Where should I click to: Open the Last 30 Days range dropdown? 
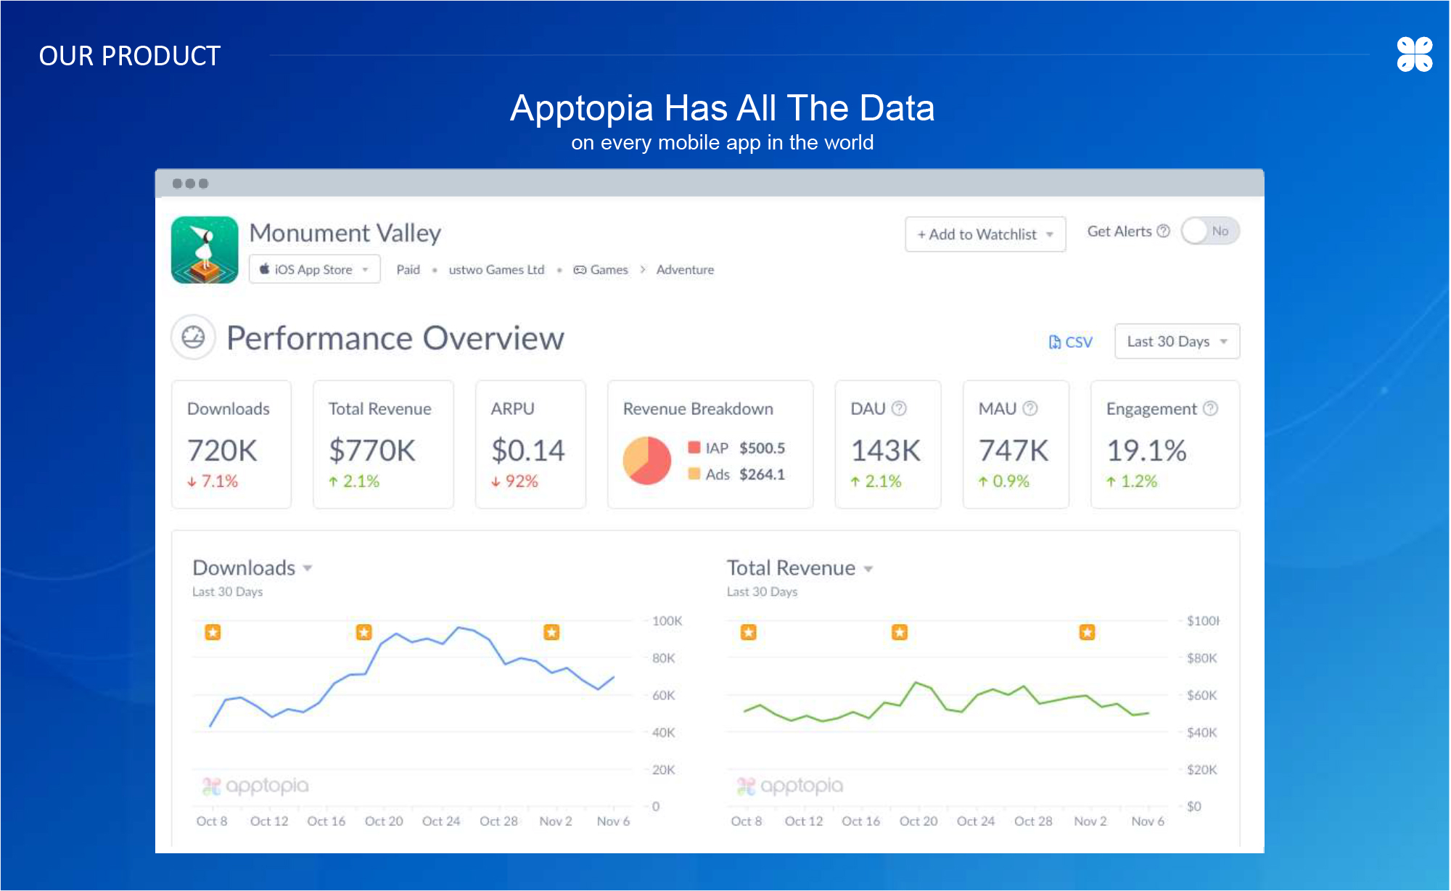pos(1177,341)
